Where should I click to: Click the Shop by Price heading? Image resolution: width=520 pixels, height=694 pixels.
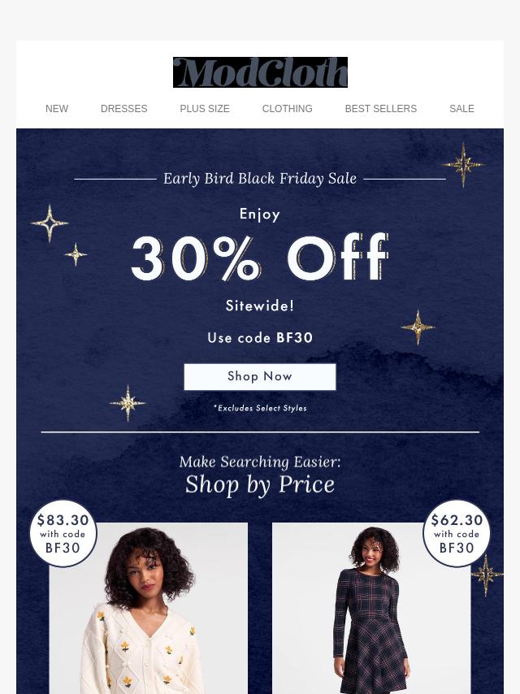coord(260,484)
